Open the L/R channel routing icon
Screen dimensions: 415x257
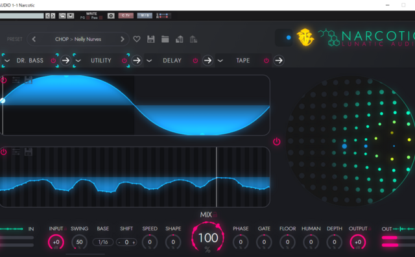coord(163,16)
